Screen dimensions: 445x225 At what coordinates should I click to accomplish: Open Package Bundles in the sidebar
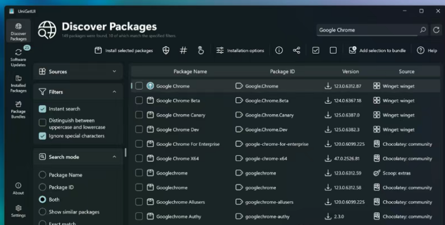point(18,110)
